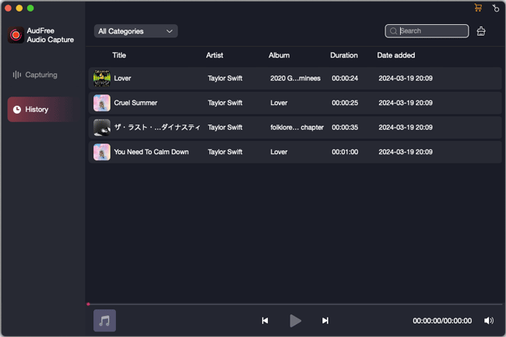Click the 00:01:00 duration cell

tap(345, 152)
